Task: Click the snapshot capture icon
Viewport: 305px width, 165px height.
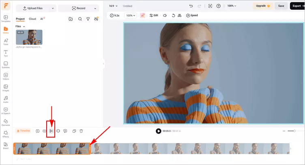Action: [210, 6]
